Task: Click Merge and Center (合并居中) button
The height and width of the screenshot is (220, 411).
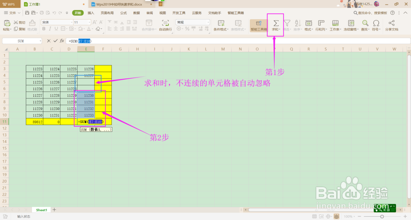Action: pos(149,25)
